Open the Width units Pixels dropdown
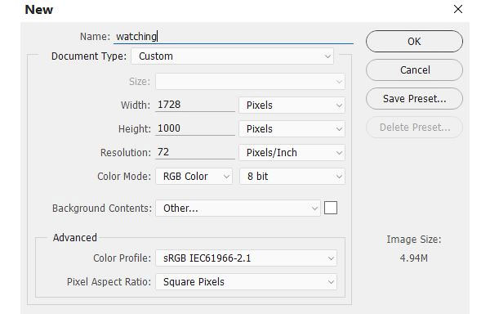Viewport: 490px width, 314px height. 292,105
